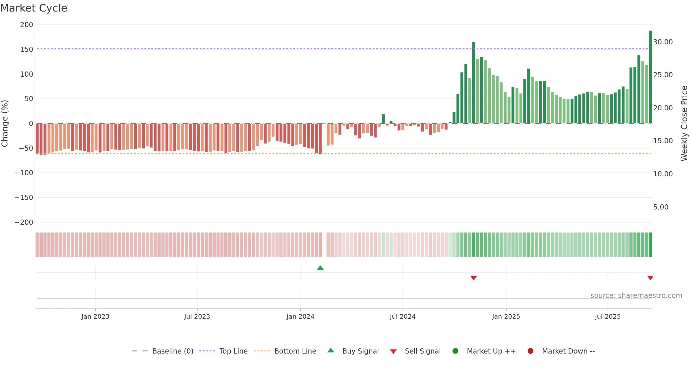Click the green Buy Signal triangle in legend

[331, 350]
